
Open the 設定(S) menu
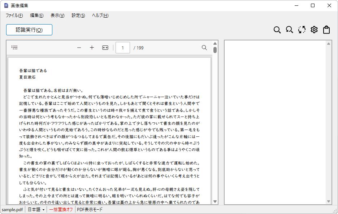pyautogui.click(x=78, y=16)
